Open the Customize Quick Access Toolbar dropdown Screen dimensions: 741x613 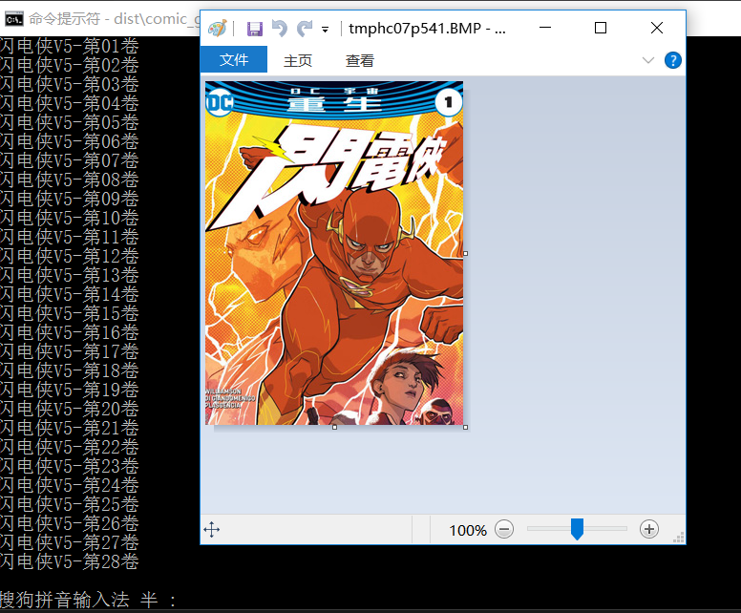(x=325, y=30)
